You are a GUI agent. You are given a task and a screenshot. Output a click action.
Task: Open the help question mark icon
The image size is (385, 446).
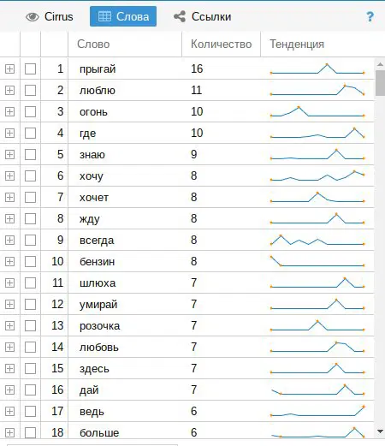click(x=370, y=17)
